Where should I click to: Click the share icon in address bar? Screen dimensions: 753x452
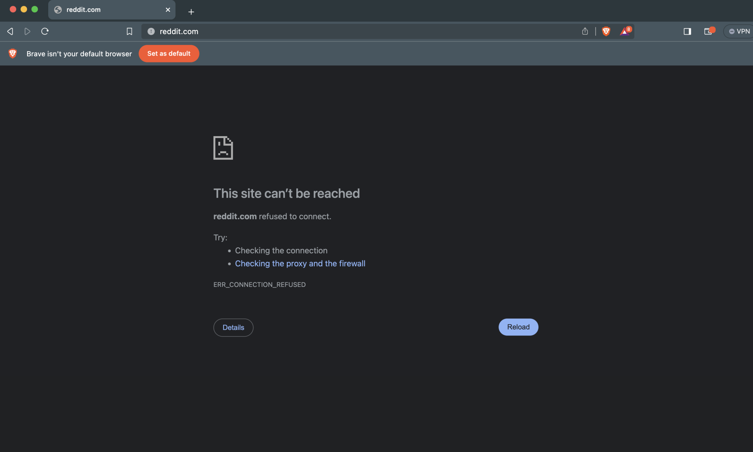point(585,32)
